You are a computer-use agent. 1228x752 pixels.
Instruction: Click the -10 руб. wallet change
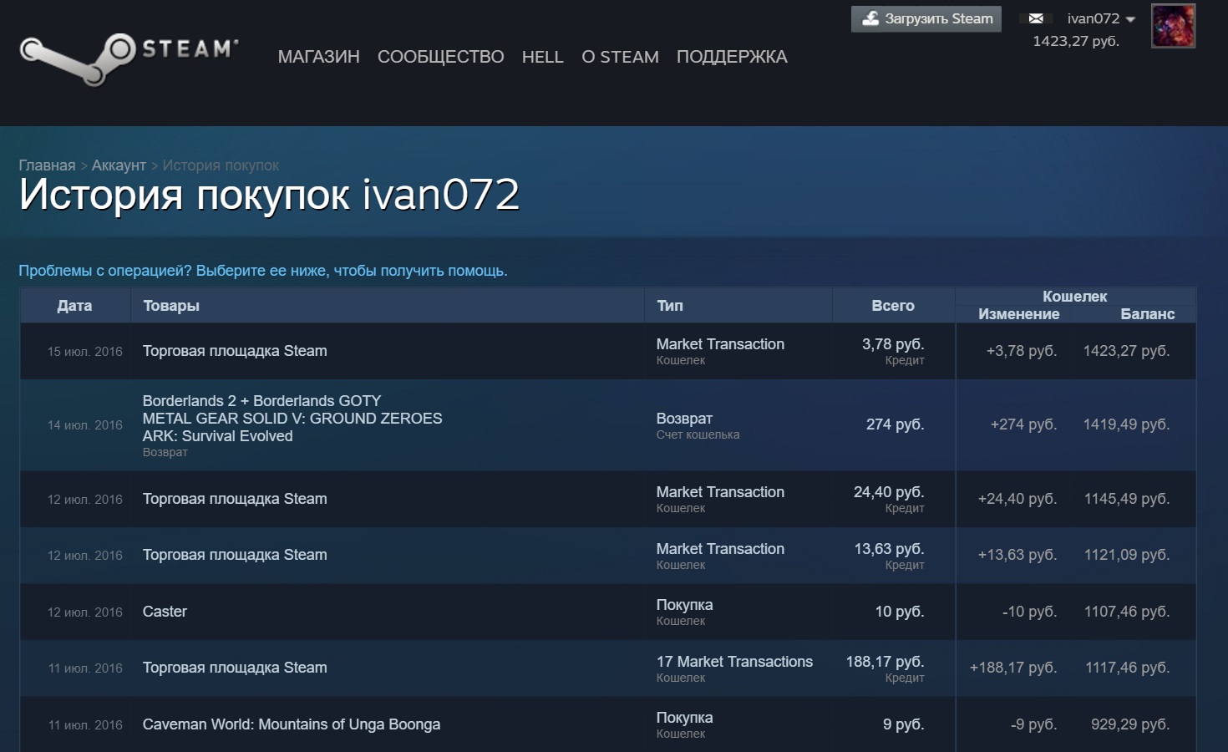point(1029,612)
